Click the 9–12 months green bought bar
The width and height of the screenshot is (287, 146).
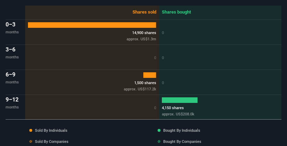(180, 100)
